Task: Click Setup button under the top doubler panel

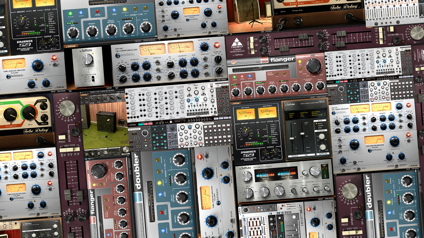Action: click(x=138, y=41)
